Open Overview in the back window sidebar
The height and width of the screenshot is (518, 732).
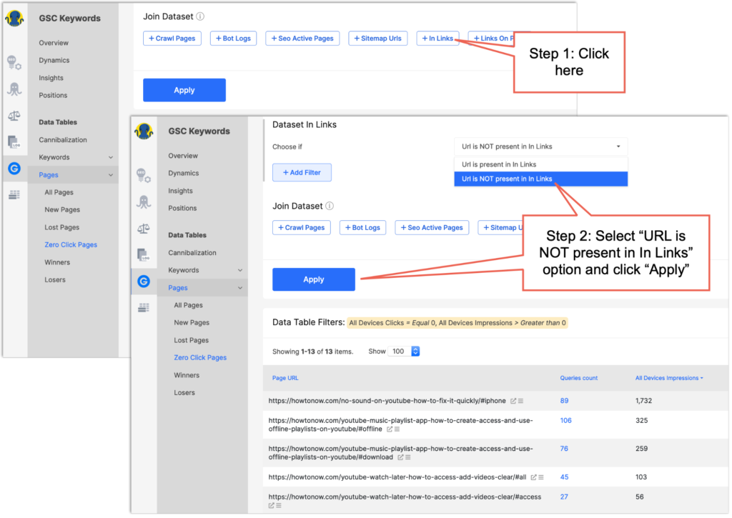tap(54, 43)
